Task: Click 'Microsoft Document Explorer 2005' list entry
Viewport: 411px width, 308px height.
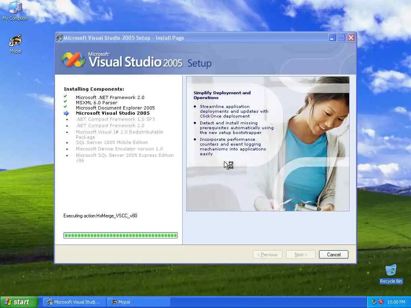Action: click(x=115, y=108)
